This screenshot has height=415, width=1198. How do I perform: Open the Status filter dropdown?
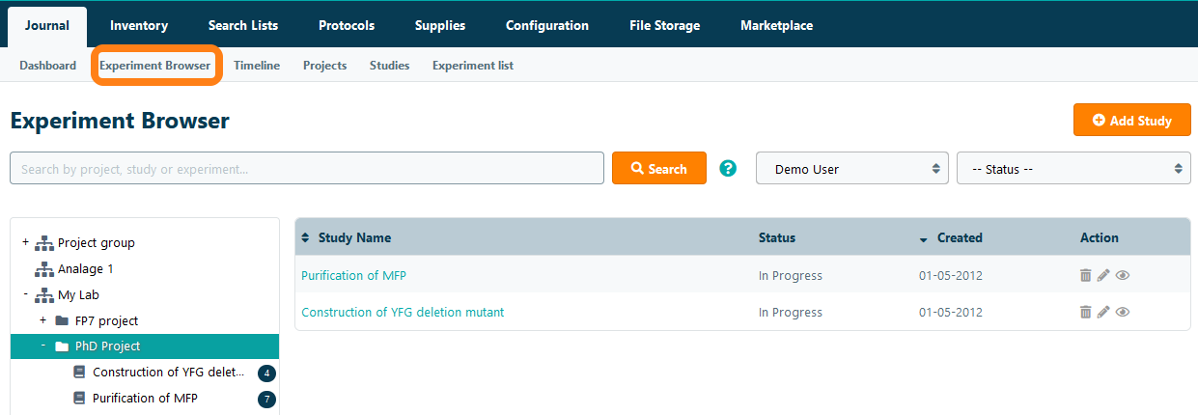(x=1073, y=168)
